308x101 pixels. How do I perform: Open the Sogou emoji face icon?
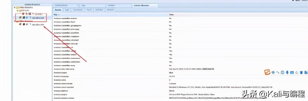click(283, 73)
